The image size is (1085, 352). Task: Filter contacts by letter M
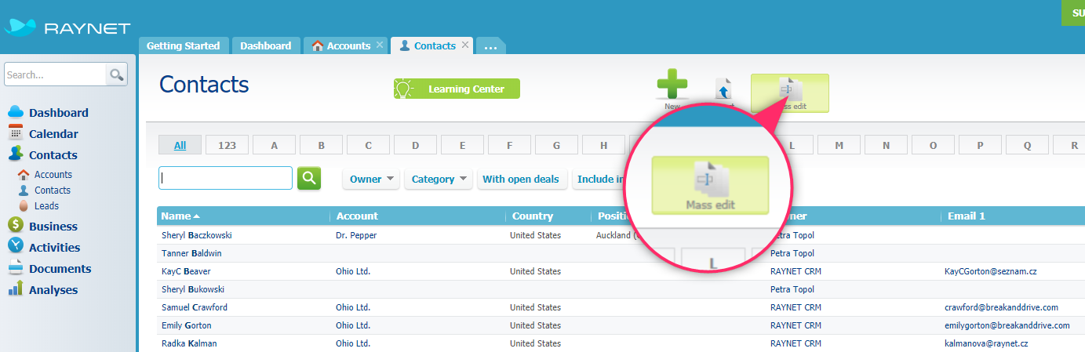point(839,145)
